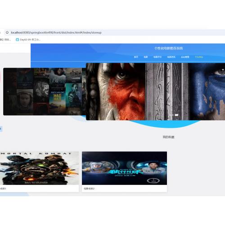Click the site info icon before localhost
Screen dimensions: 225x225
click(7, 32)
